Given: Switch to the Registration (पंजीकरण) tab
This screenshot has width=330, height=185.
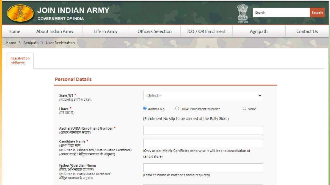Looking at the screenshot, I should pos(20,60).
